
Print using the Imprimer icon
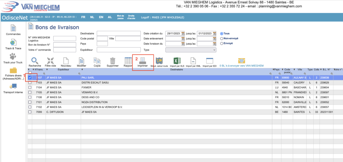pos(143,61)
